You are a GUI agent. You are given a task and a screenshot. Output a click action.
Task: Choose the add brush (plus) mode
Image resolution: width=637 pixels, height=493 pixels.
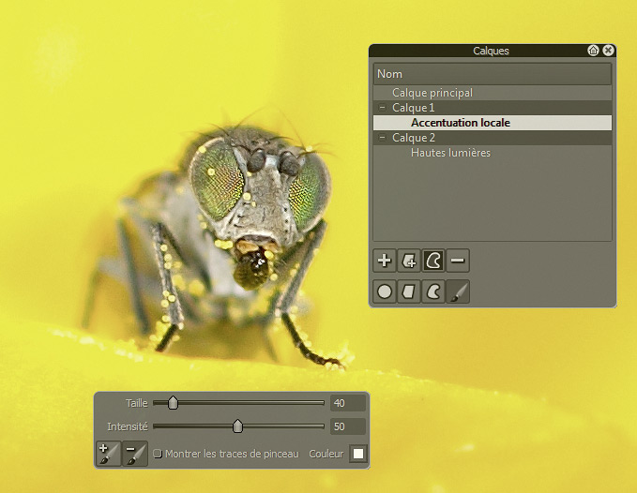[x=109, y=454]
